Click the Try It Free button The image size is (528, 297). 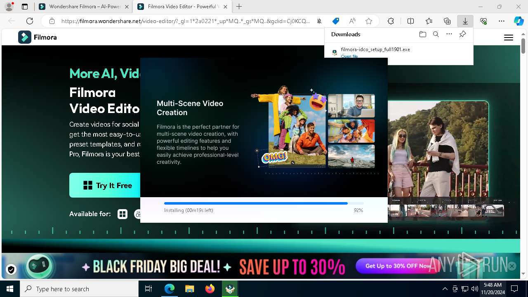(105, 185)
